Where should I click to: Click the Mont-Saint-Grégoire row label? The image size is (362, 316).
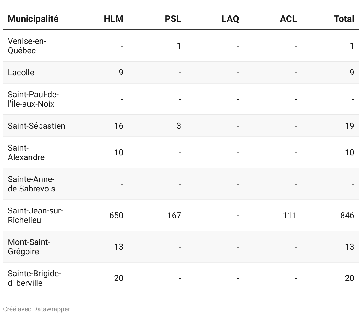[x=29, y=247]
